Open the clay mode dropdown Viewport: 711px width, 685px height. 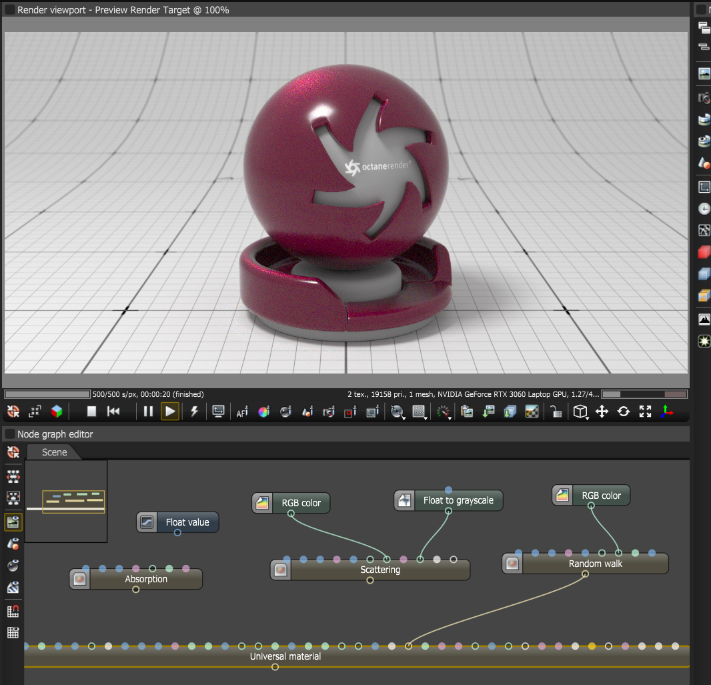pos(398,412)
